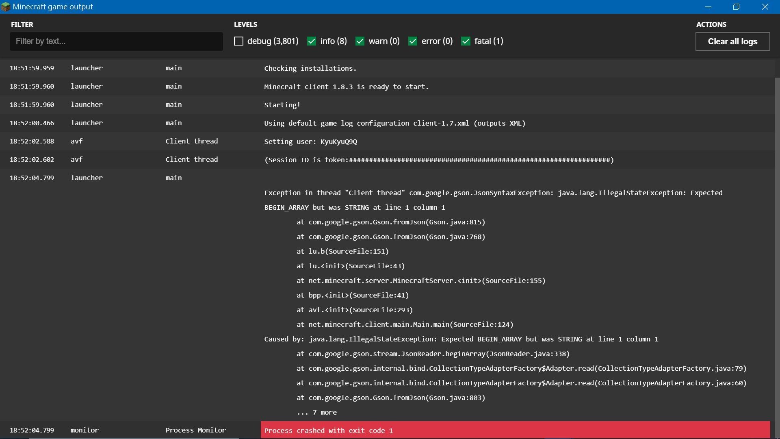Click the Minecraft grass block window icon
The image size is (780, 439).
coord(6,7)
